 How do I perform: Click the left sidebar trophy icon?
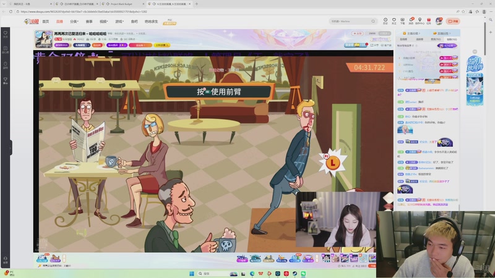pos(6,81)
